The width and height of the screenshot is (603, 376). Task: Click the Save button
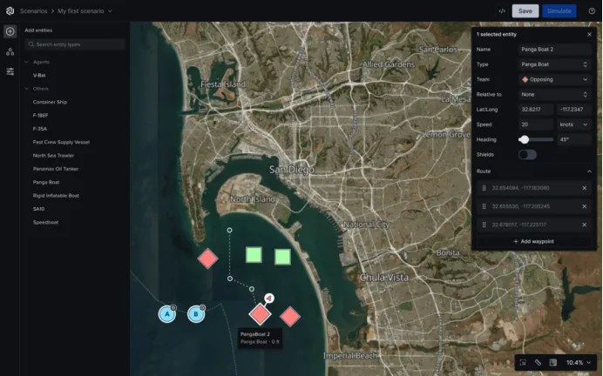tap(525, 11)
